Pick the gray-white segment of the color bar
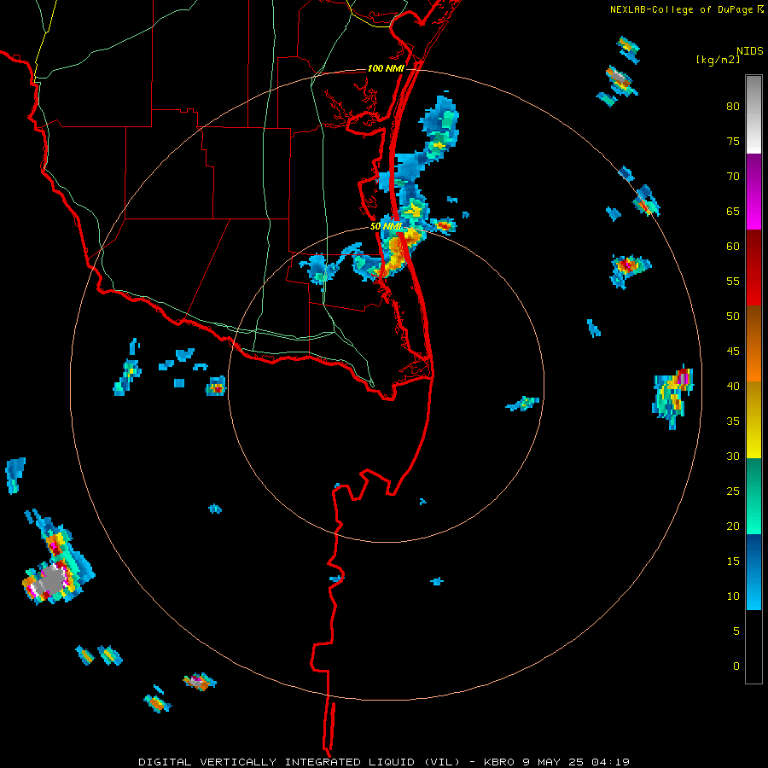This screenshot has height=768, width=768. click(x=753, y=114)
